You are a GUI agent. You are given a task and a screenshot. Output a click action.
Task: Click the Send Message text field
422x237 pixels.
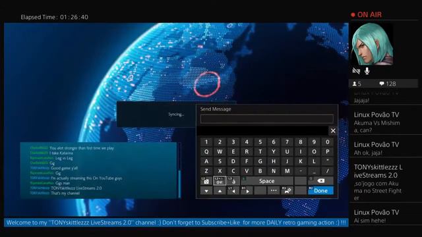pyautogui.click(x=266, y=118)
